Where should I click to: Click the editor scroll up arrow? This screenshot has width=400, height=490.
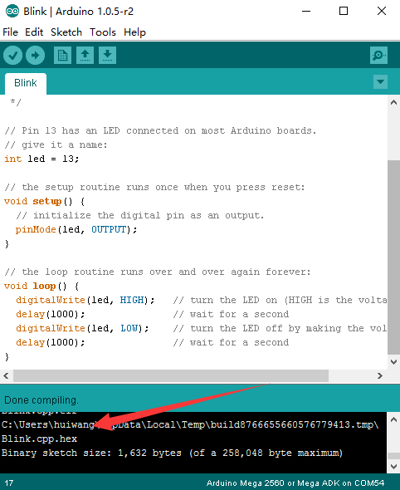pos(393,102)
